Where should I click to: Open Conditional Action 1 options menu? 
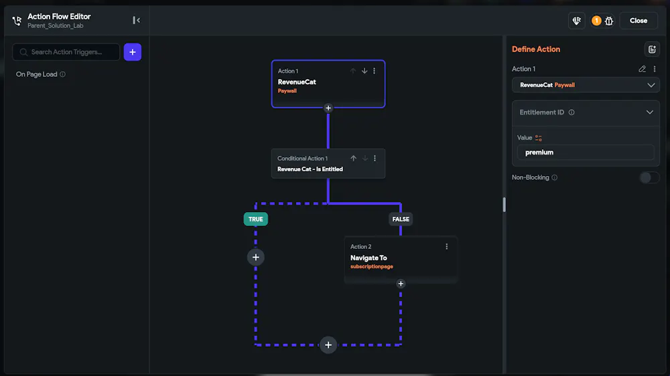[375, 159]
